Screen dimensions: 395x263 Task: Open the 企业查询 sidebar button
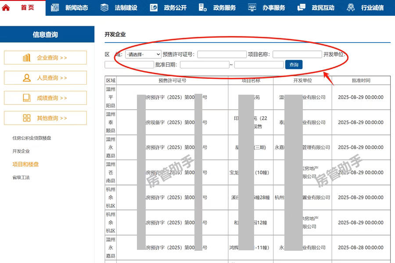point(45,58)
